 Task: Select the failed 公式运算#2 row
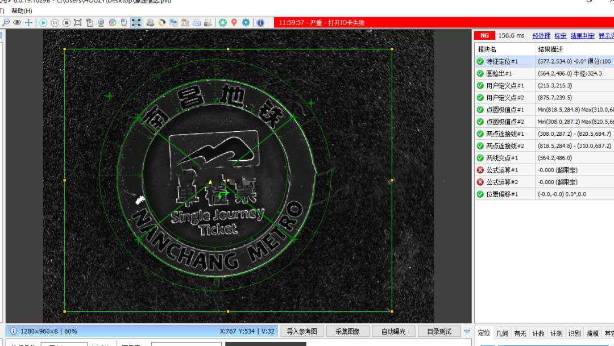point(544,182)
